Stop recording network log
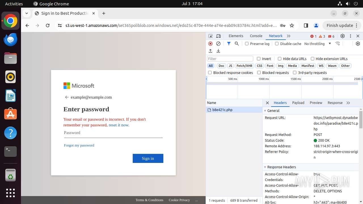This screenshot has width=363, height=204. click(210, 44)
